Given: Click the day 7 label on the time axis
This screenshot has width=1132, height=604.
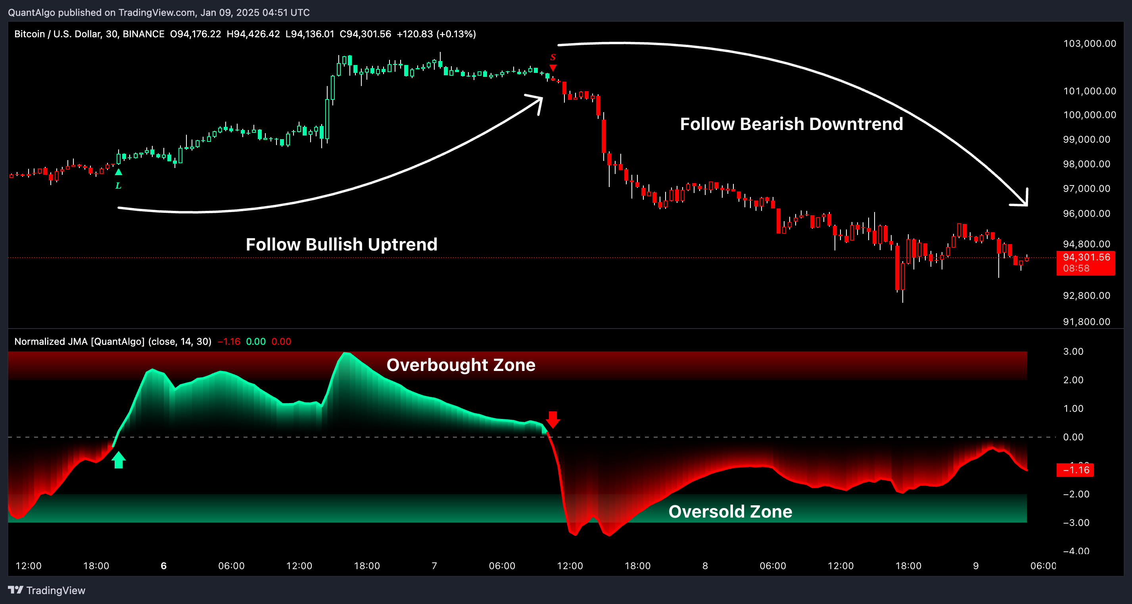Looking at the screenshot, I should tap(434, 566).
